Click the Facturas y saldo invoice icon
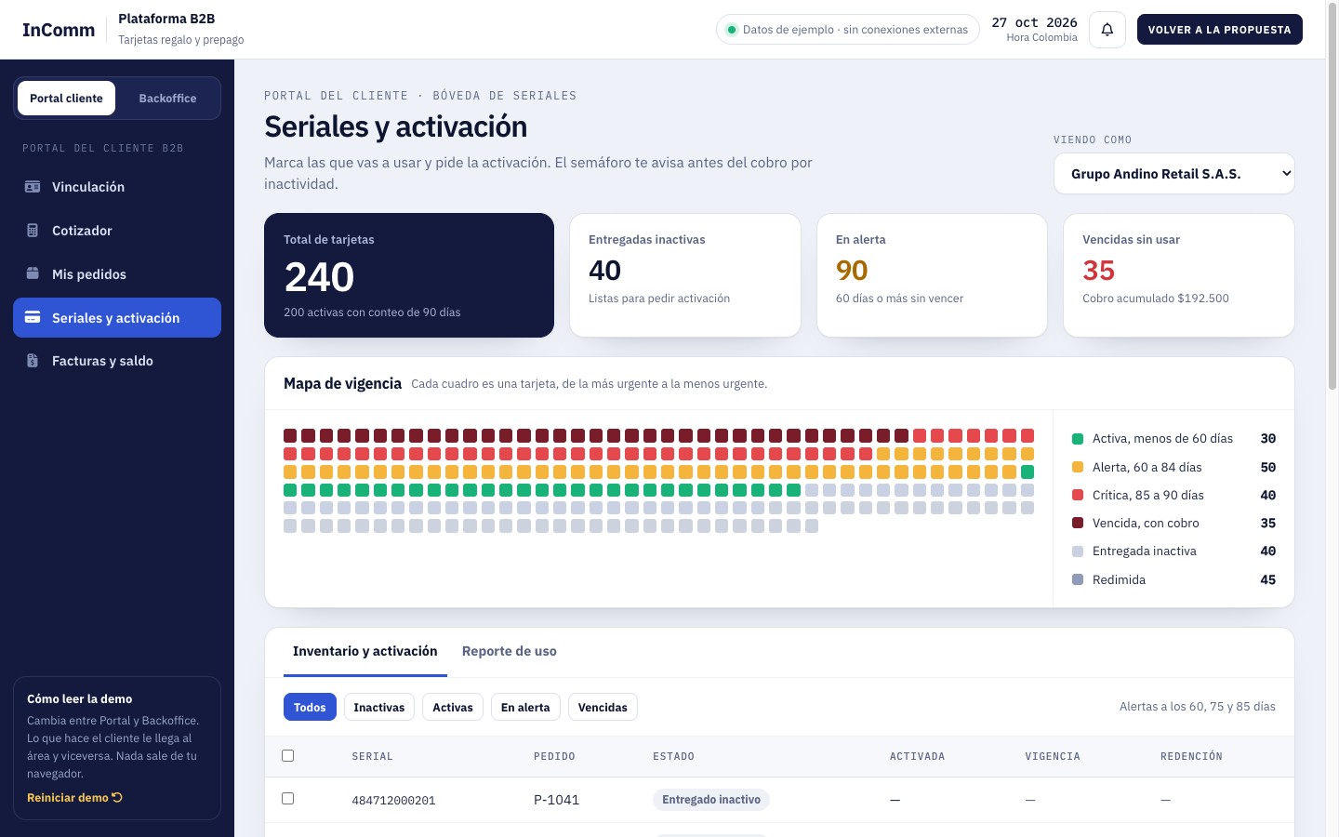Image resolution: width=1339 pixels, height=837 pixels. coord(33,361)
